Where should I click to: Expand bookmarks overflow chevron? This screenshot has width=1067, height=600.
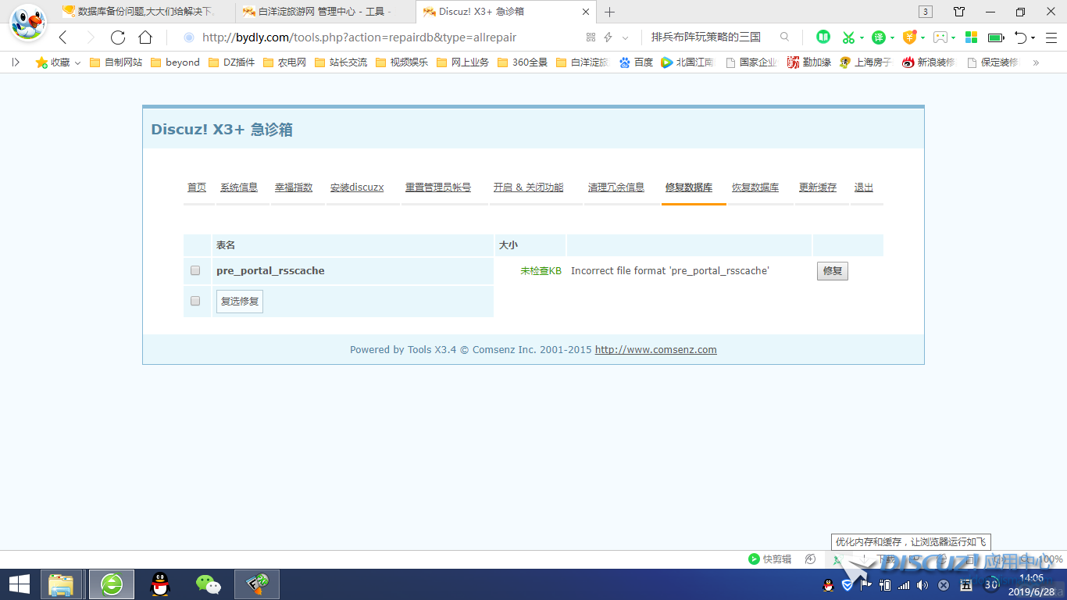coord(1036,62)
